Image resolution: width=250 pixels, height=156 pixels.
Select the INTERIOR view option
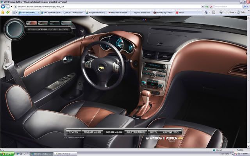point(43,30)
